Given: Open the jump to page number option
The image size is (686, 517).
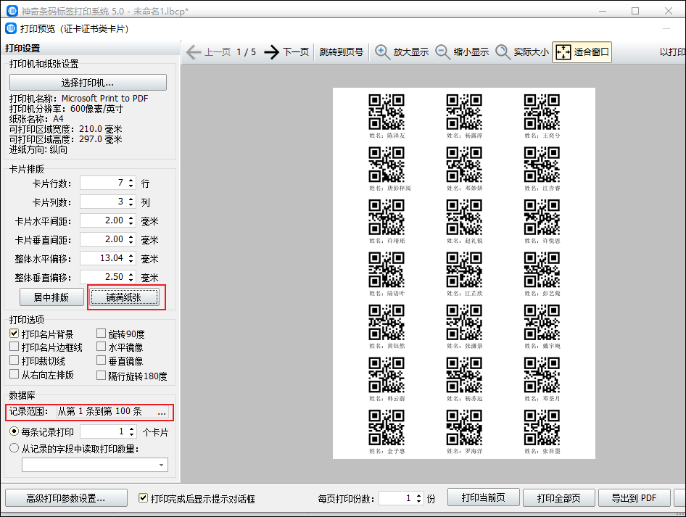Looking at the screenshot, I should (342, 52).
